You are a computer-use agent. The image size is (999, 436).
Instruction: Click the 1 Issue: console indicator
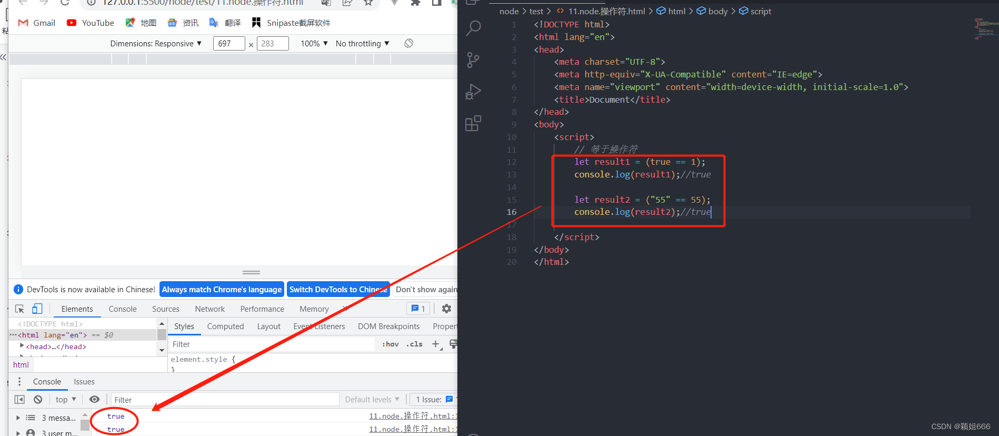point(434,400)
